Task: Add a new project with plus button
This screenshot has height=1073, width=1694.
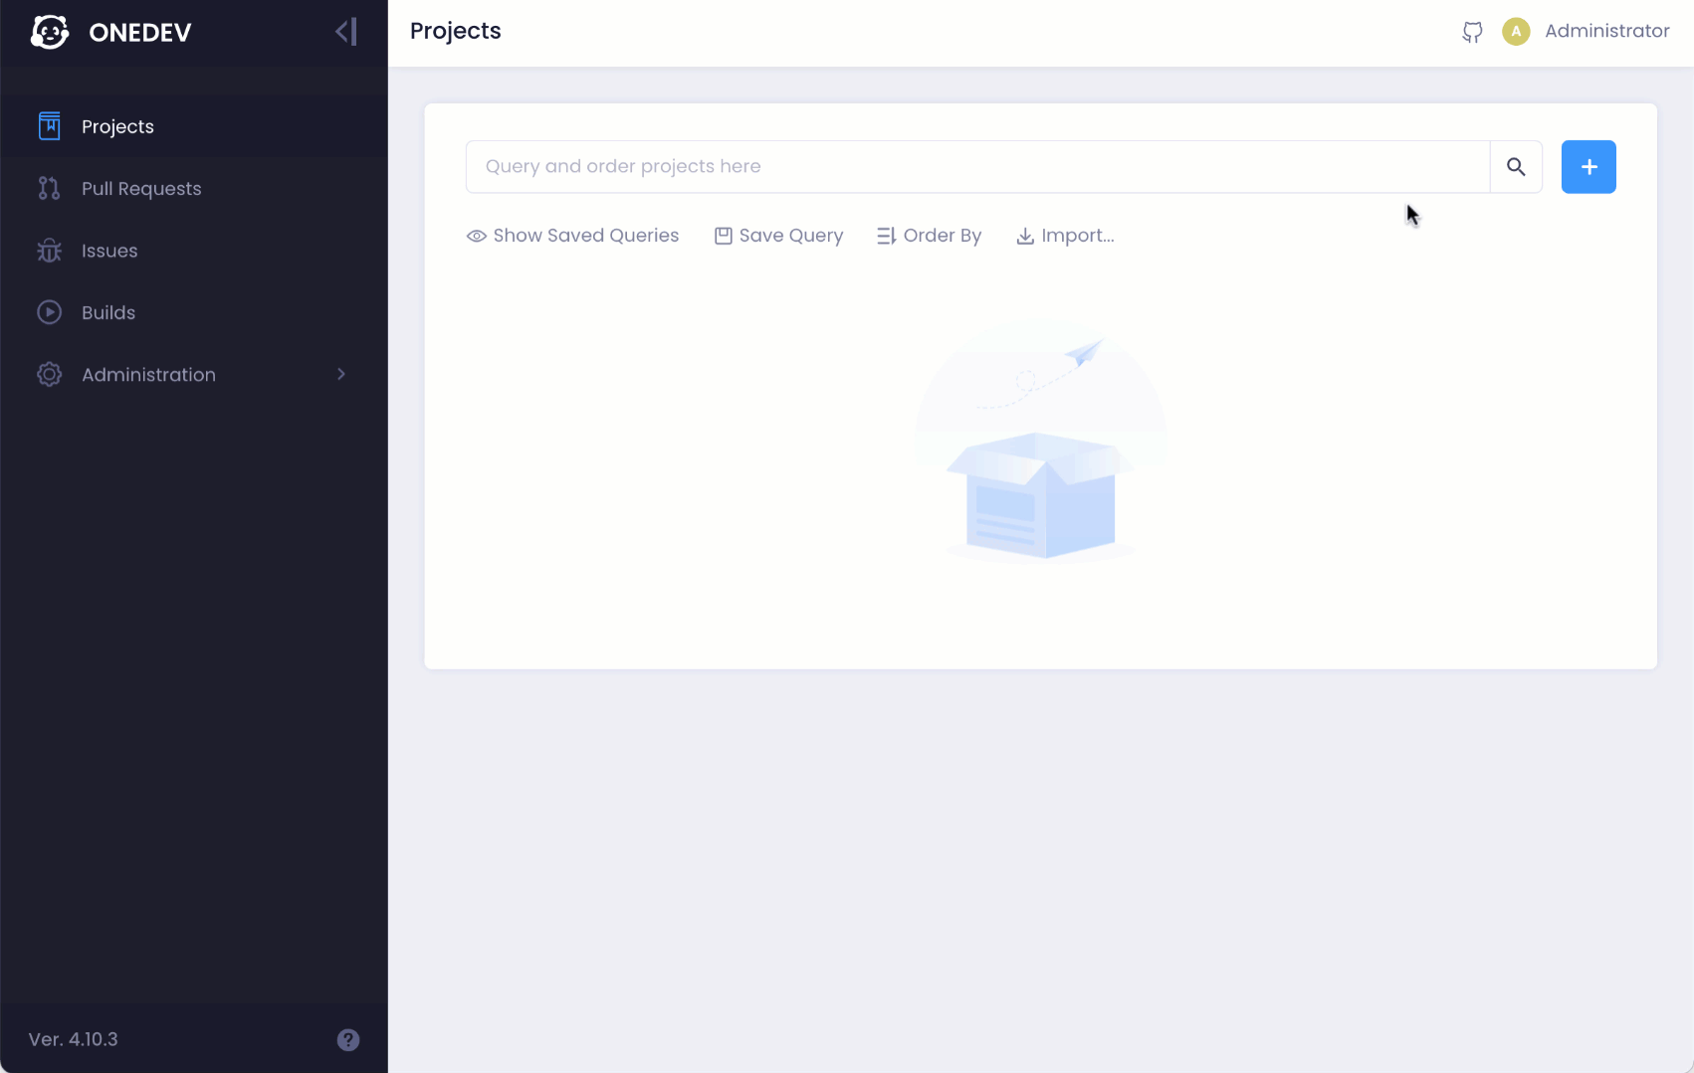Action: coord(1588,167)
